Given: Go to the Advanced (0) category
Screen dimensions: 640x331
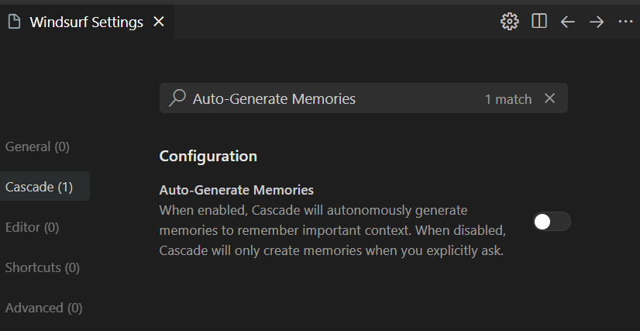Looking at the screenshot, I should 43,308.
